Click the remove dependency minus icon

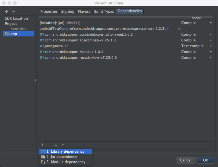[49, 145]
